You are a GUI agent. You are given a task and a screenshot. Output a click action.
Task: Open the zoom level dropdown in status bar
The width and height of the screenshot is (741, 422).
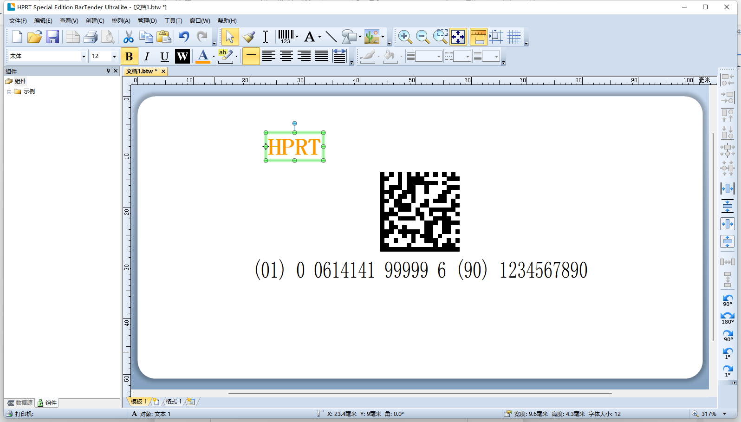pos(724,414)
